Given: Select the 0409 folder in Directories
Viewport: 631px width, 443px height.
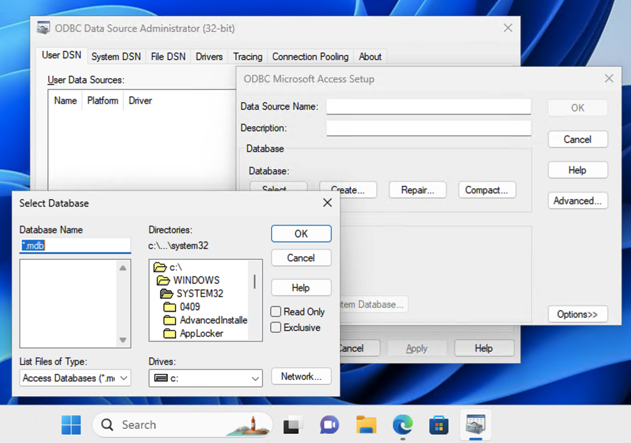Looking at the screenshot, I should point(190,307).
